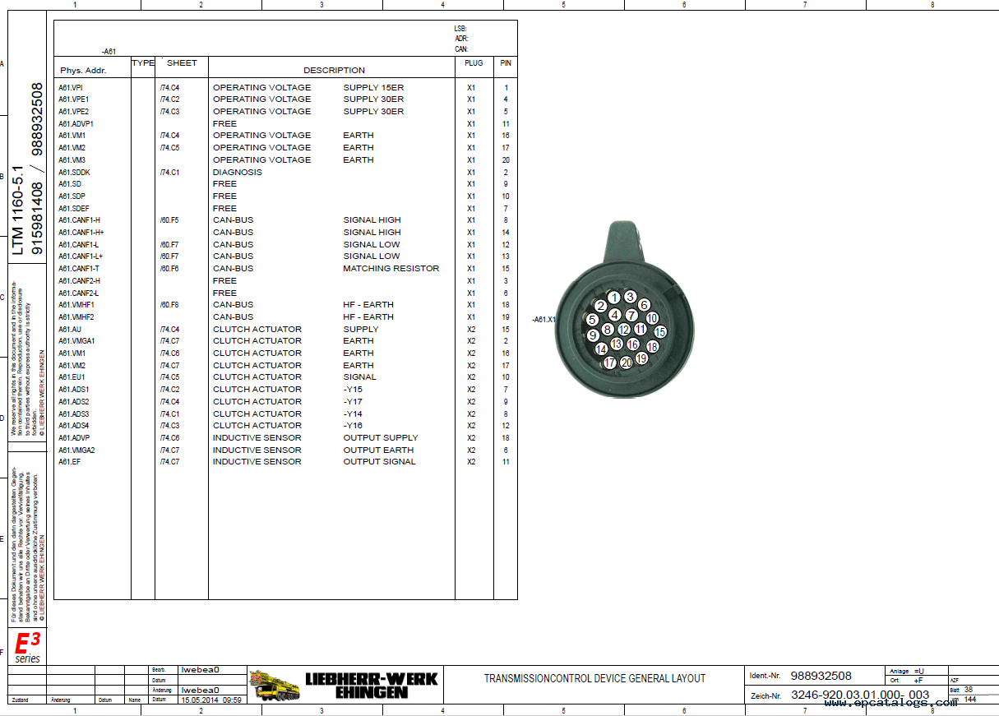999x716 pixels.
Task: Select the A61.ADS1 address cell
Action: point(74,390)
